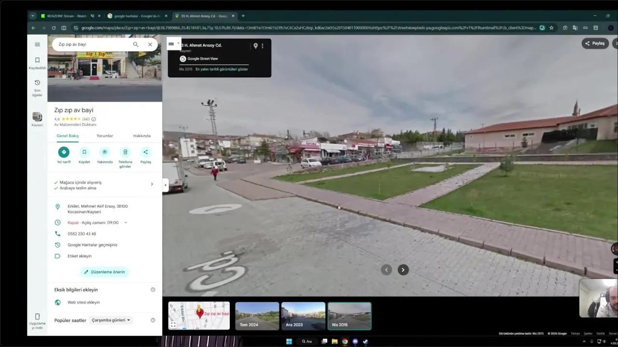Select the Tem 2024 imagery thumbnail
The height and width of the screenshot is (347, 618).
(257, 316)
